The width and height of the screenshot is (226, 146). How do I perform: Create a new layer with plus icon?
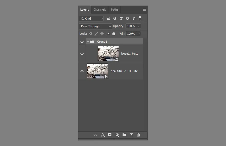pos(131,135)
